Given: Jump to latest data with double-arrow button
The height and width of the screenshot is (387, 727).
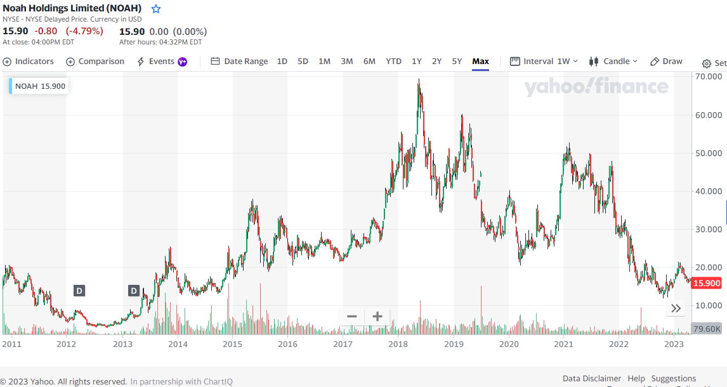Looking at the screenshot, I should pos(676,308).
